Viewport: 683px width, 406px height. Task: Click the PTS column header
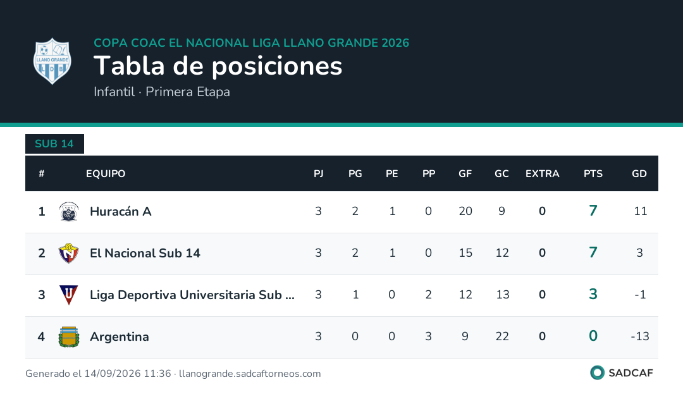(x=593, y=174)
